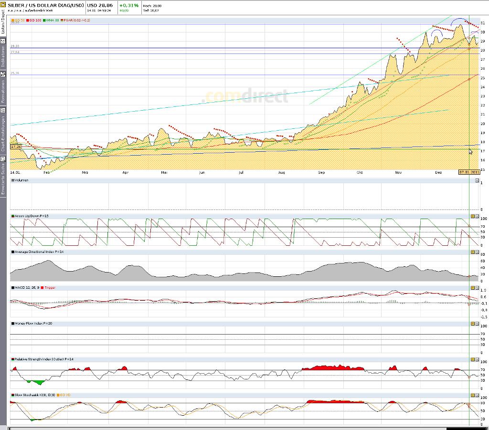Open settings of Relative Strength Index panel
The height and width of the screenshot is (430, 489).
(473, 359)
